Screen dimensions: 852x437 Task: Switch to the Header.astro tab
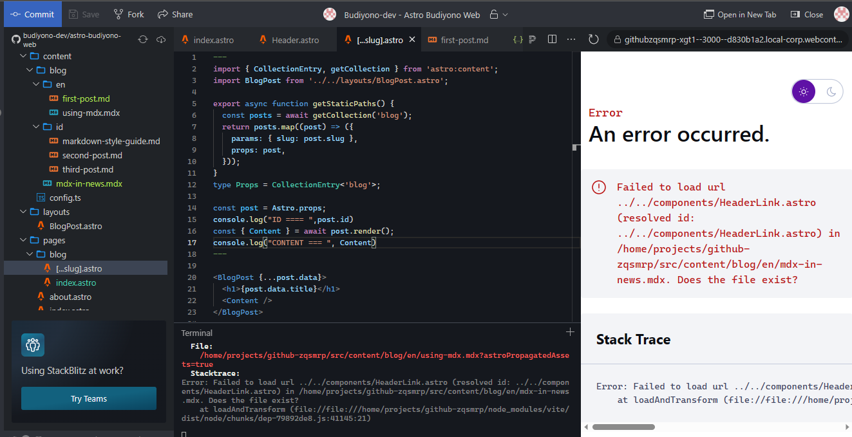(x=294, y=39)
